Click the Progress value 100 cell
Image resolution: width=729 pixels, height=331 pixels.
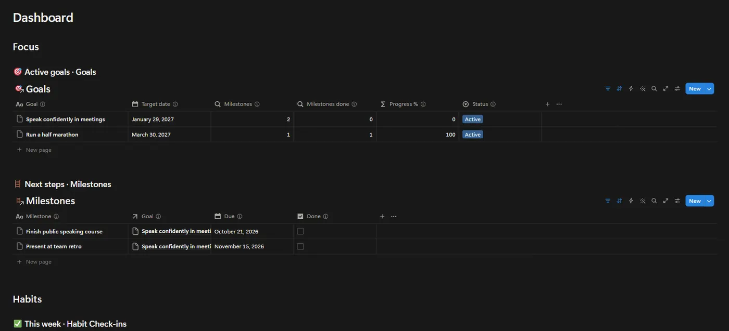tap(418, 135)
